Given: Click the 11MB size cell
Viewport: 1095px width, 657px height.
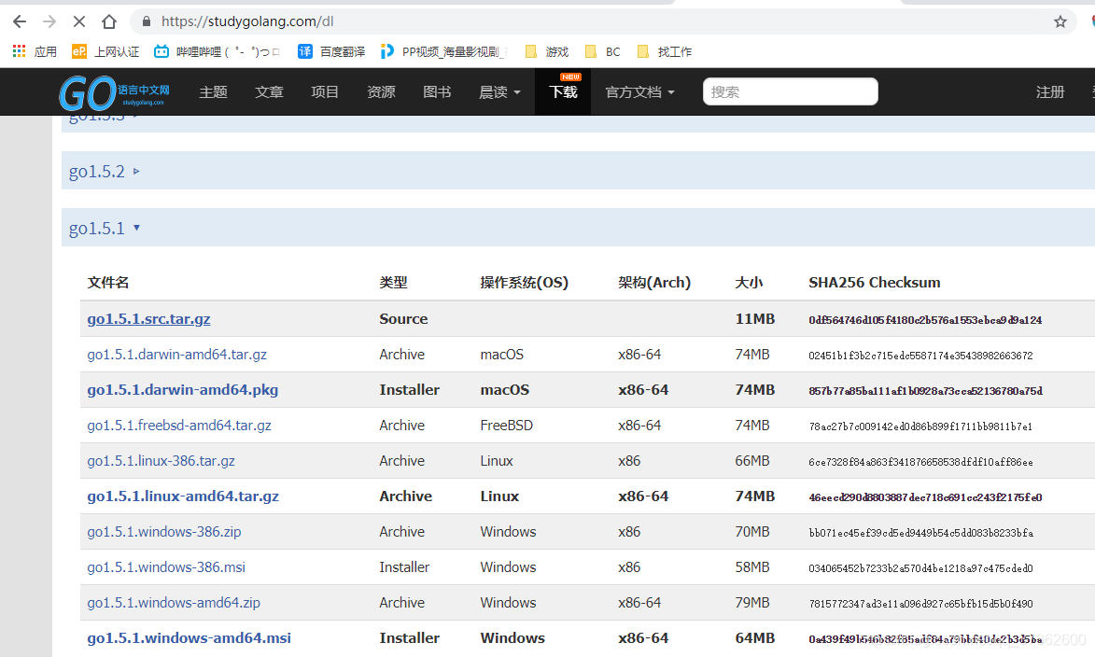Looking at the screenshot, I should point(754,319).
